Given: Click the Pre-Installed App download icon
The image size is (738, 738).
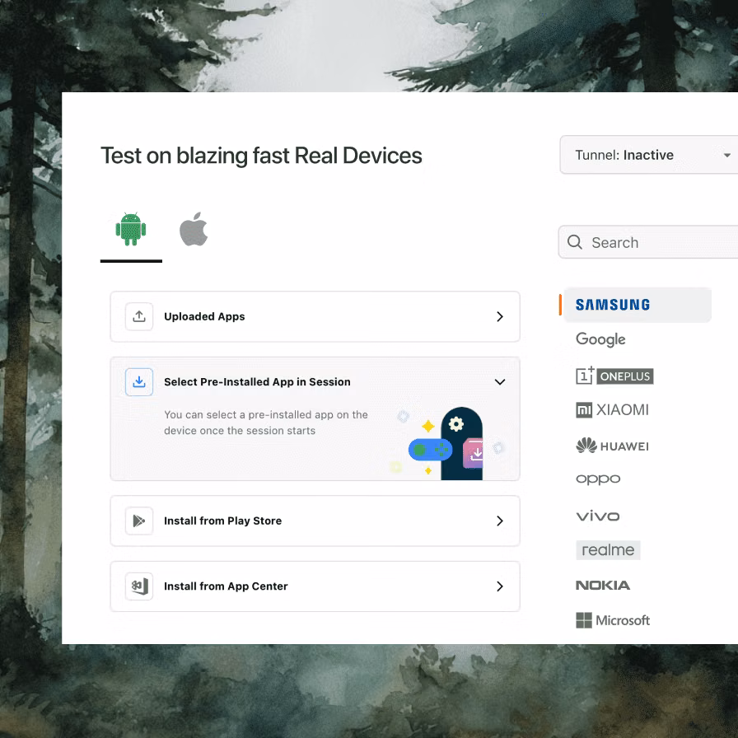Looking at the screenshot, I should coord(139,382).
